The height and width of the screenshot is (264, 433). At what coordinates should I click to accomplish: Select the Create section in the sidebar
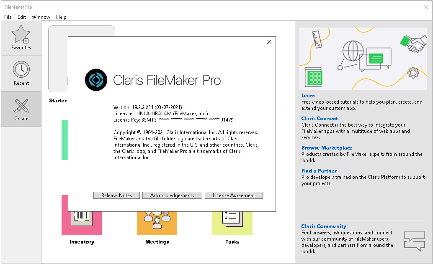point(21,109)
